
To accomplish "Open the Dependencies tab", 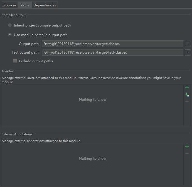I will tap(45, 5).
